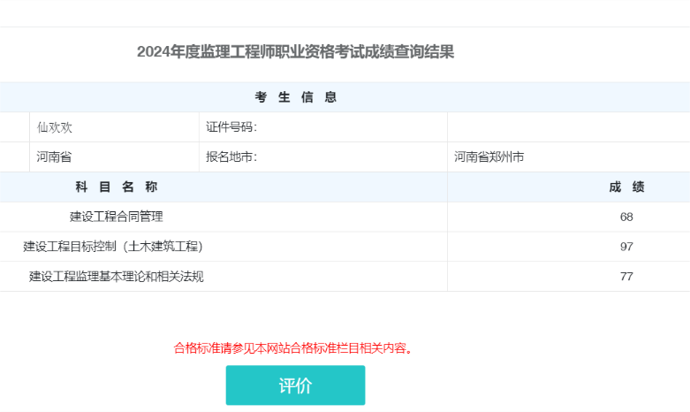Click the candidate name 仙欢欢
The image size is (690, 412).
(x=55, y=127)
